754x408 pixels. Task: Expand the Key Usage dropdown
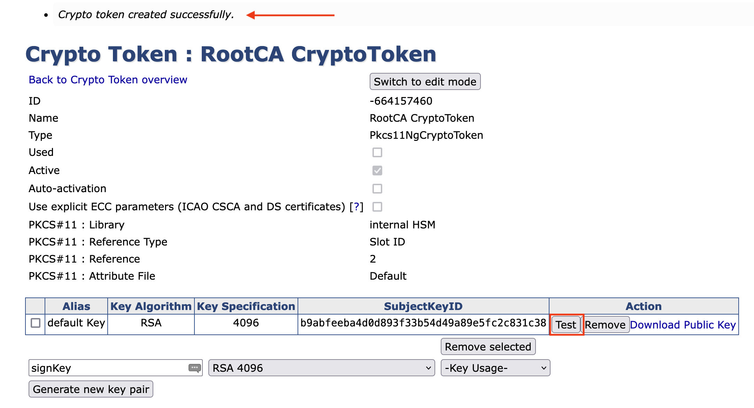point(495,368)
